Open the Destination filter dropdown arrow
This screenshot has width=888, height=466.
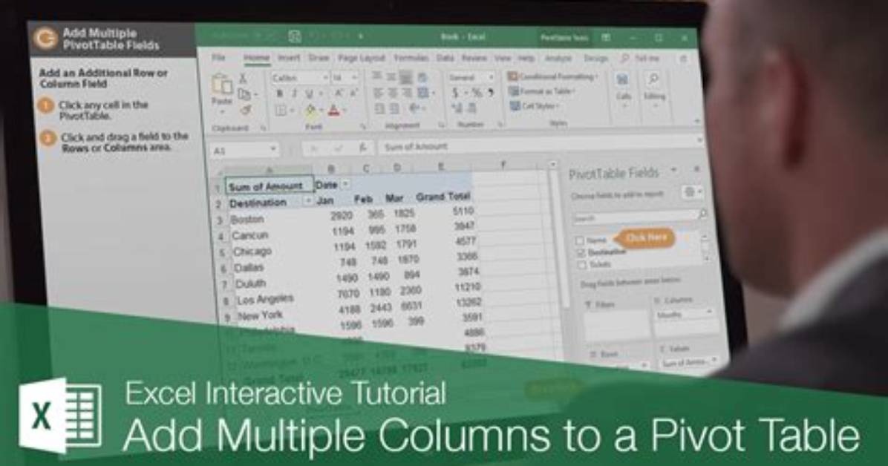(308, 201)
